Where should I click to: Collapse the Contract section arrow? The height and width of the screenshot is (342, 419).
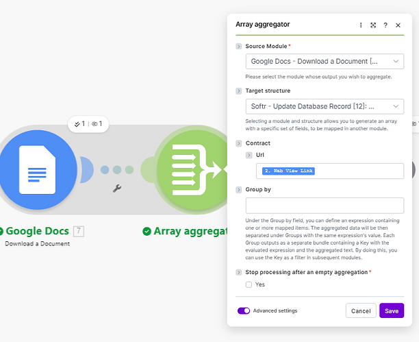point(239,143)
